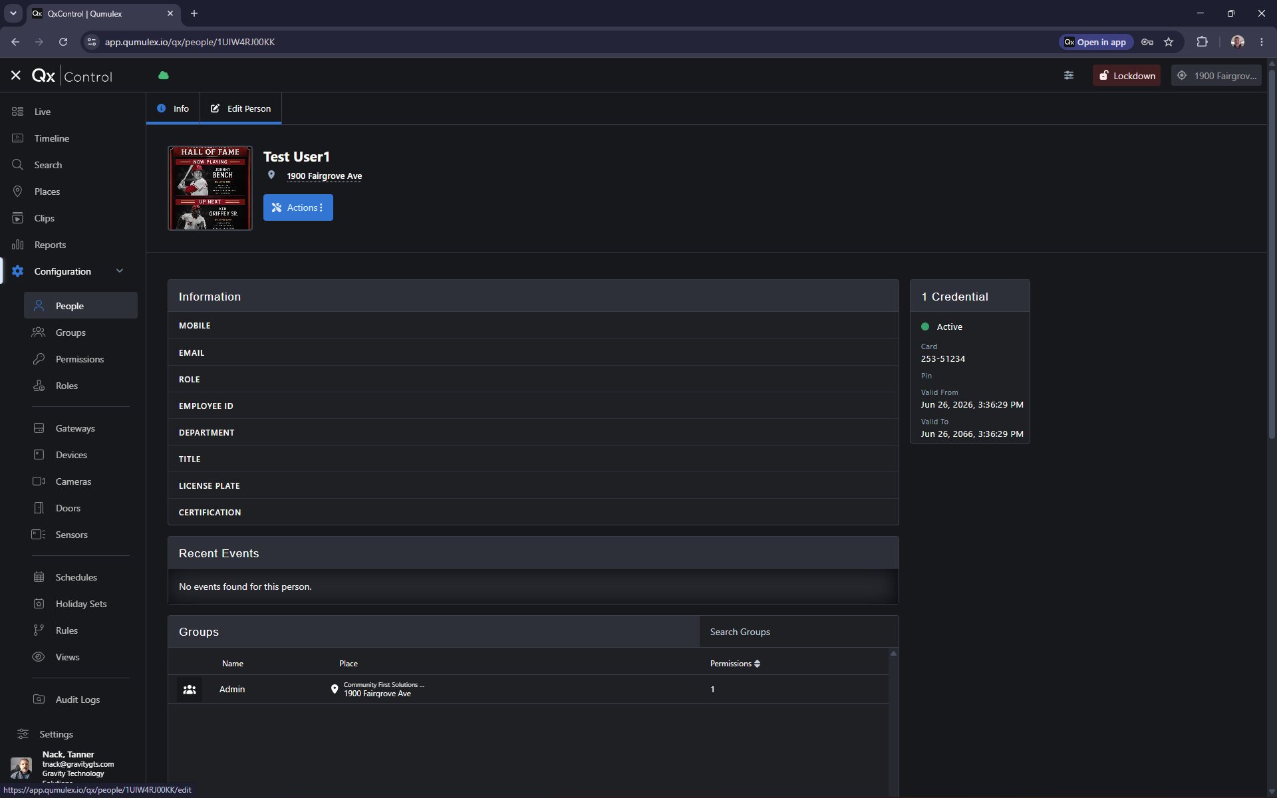The width and height of the screenshot is (1277, 798).
Task: Open the browser Extensions puzzle icon
Action: 1202,42
